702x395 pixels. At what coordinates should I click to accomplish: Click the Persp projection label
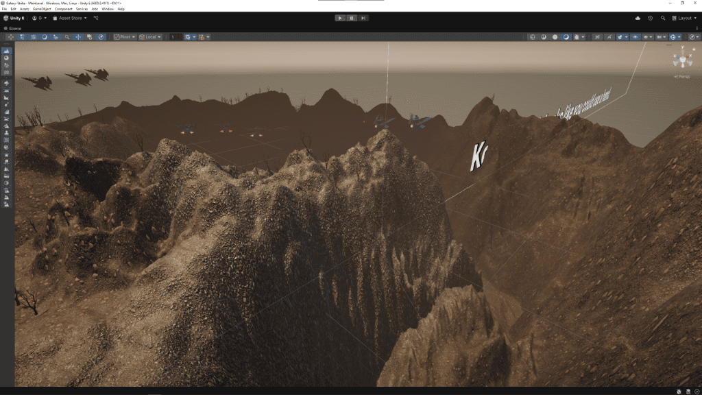point(682,77)
